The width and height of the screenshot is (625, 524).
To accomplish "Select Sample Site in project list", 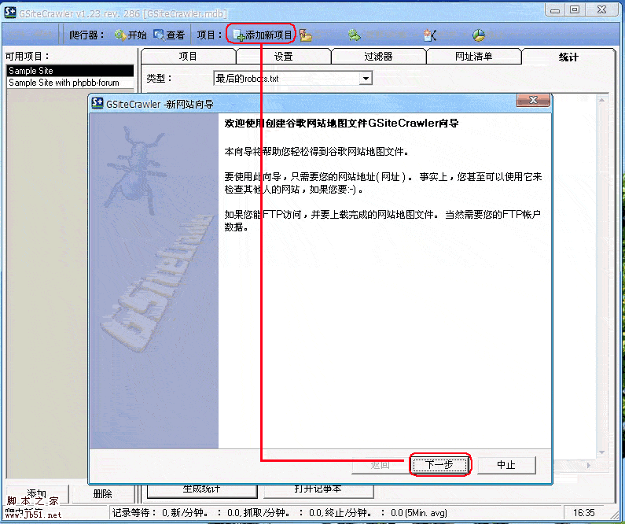I will pyautogui.click(x=71, y=71).
